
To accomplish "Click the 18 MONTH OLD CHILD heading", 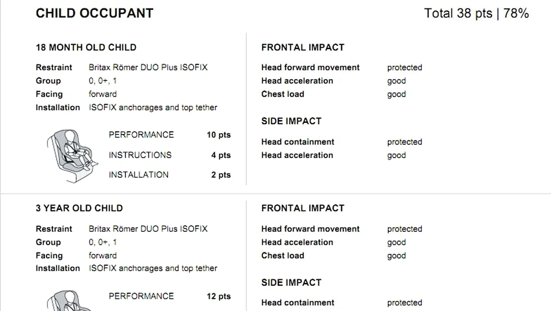I will click(86, 48).
